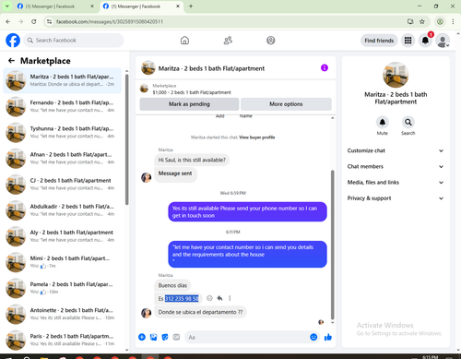Close the first Messenger tab
Viewport: 461px width, 359px height.
[92, 6]
